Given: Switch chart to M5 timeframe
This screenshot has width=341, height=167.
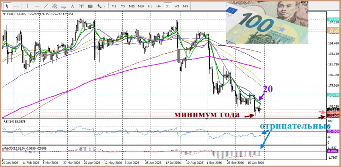Looking at the screenshot, I should pyautogui.click(x=123, y=6).
